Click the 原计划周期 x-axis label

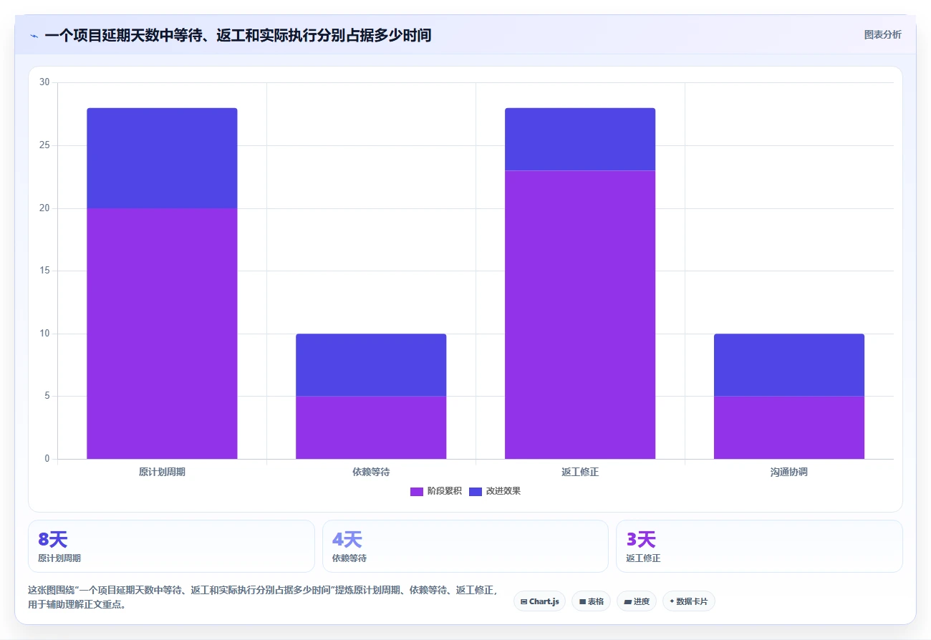point(162,472)
